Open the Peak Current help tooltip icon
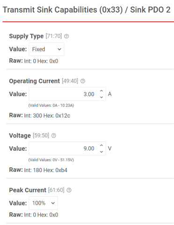 click(69, 190)
